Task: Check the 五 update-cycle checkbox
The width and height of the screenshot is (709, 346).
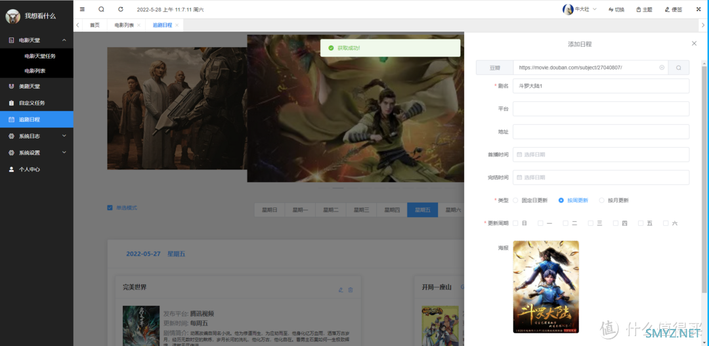Action: coord(641,223)
